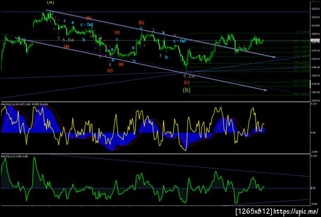Click the -3.899 scale value of the MACD panel
The height and width of the screenshot is (217, 321).
pyautogui.click(x=315, y=152)
